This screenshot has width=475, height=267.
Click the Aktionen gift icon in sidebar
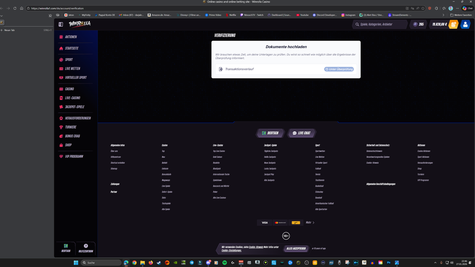coord(61,37)
